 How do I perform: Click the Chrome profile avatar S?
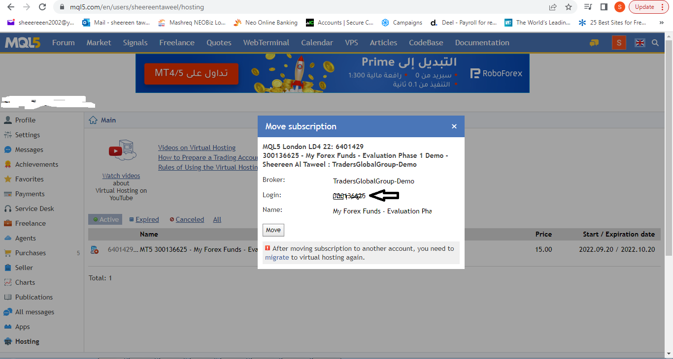[619, 7]
